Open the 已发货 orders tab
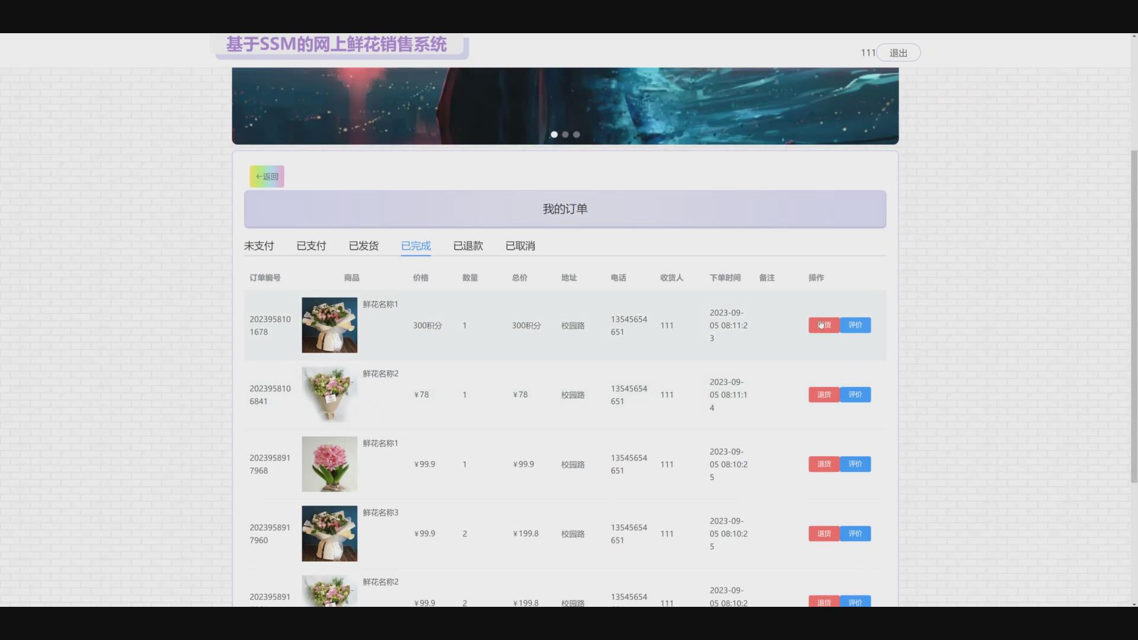 click(363, 246)
